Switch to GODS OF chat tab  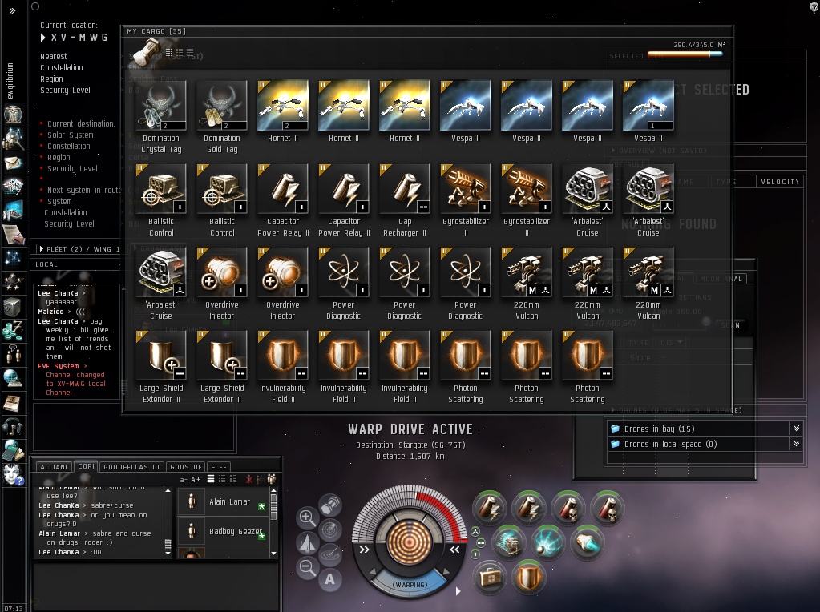point(186,467)
